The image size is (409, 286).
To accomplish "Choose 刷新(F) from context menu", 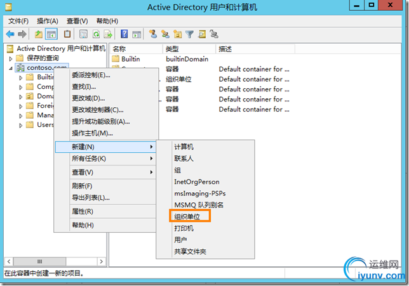I will tap(105, 186).
